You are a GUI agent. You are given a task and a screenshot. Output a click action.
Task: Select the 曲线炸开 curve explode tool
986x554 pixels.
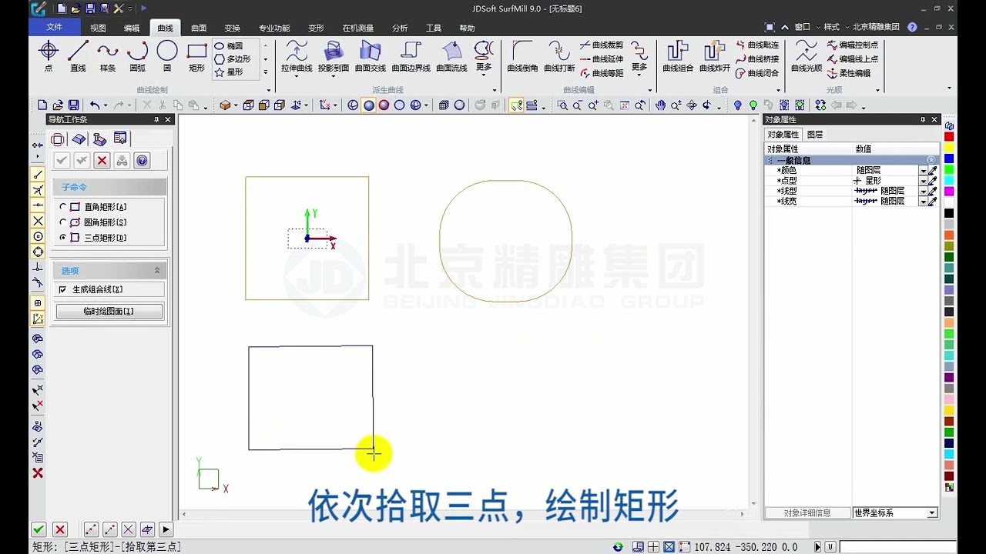(715, 57)
